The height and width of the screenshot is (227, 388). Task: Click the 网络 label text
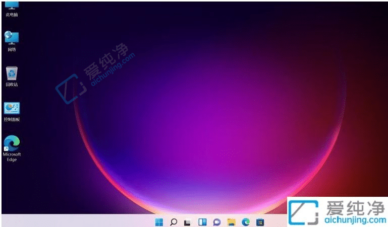click(x=12, y=50)
